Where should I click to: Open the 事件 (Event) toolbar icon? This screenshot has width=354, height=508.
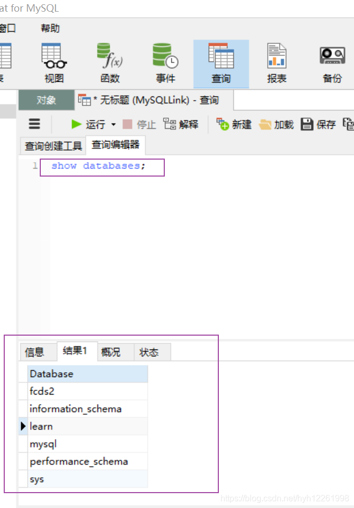coord(165,63)
